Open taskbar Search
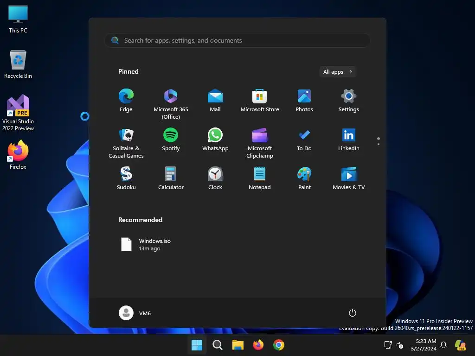Screen dimensions: 475x356 217,345
